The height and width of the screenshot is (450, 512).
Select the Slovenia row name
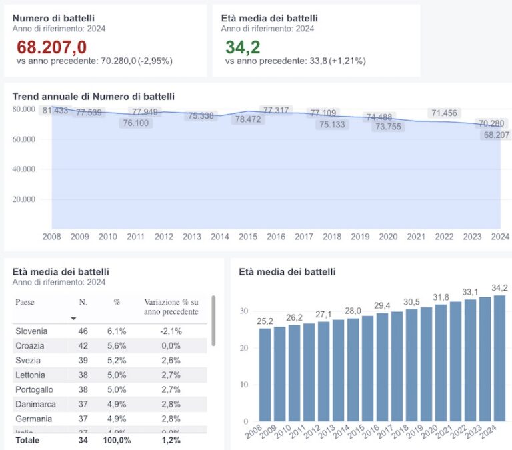(31, 331)
